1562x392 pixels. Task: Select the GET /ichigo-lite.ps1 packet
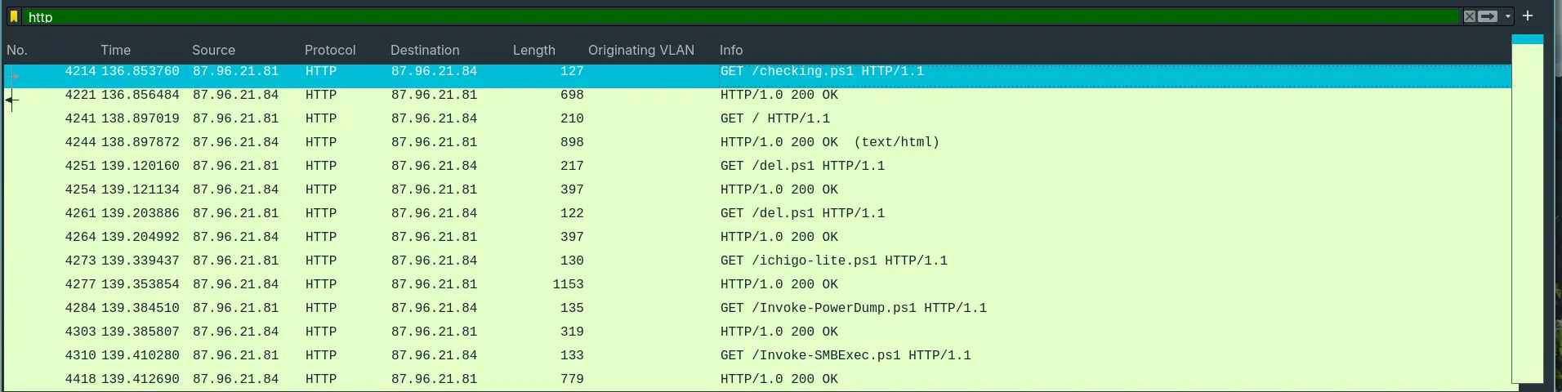pos(833,261)
